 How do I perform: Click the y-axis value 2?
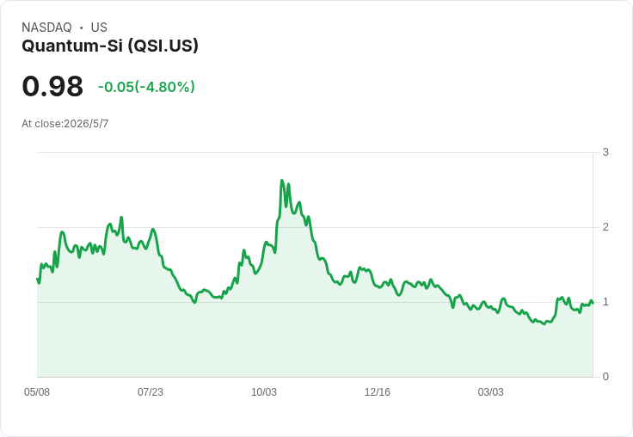(605, 227)
